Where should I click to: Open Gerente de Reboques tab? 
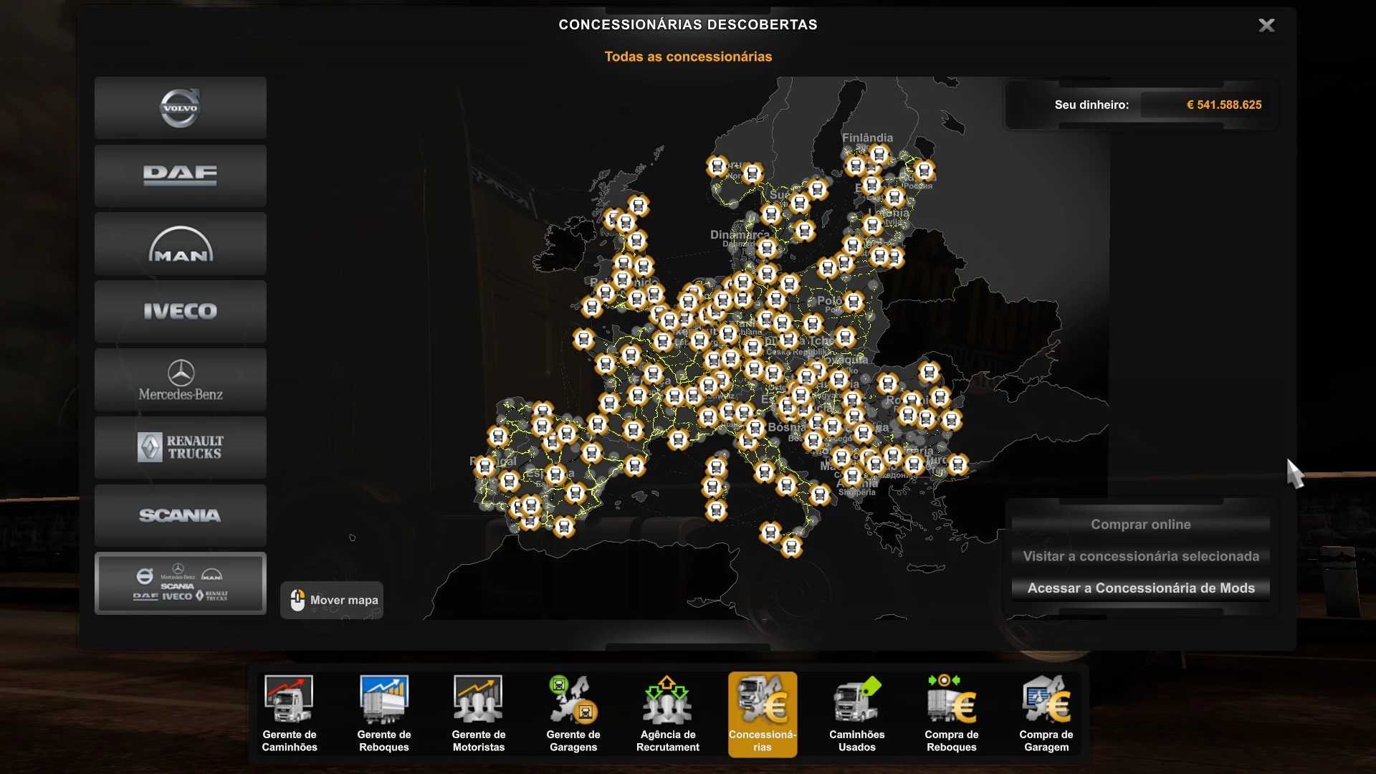384,713
